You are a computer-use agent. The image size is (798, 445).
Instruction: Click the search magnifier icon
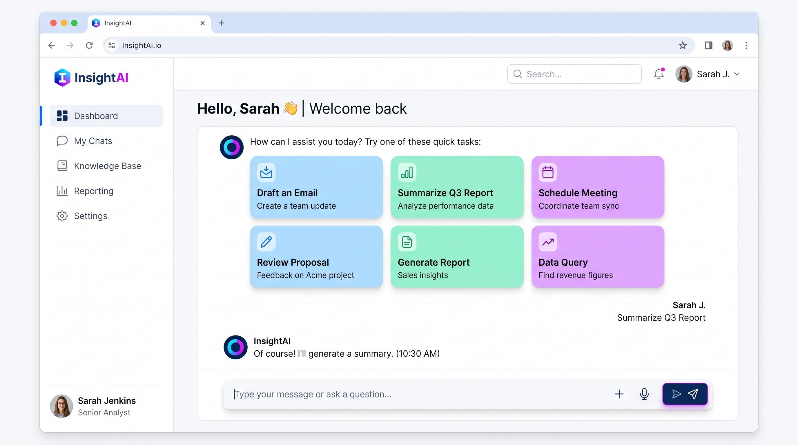pos(517,74)
